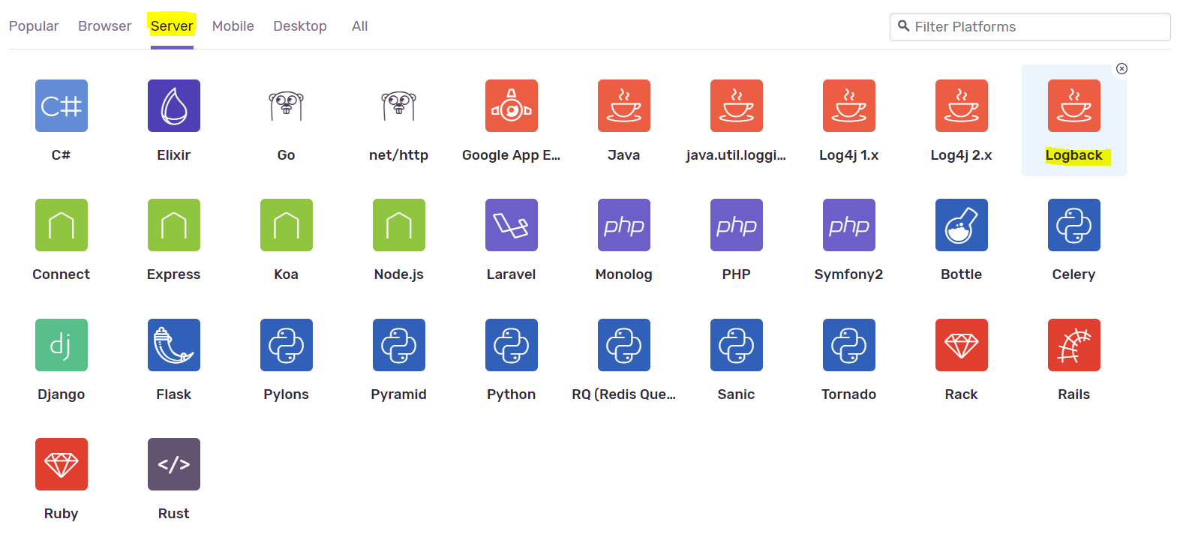Image resolution: width=1183 pixels, height=546 pixels.
Task: Choose the Log4j 2.x icon
Action: [x=962, y=106]
